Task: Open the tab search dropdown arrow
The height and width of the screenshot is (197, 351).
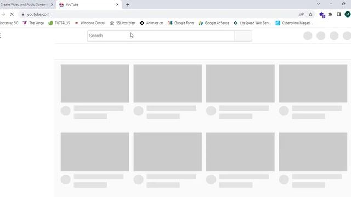Action: click(318, 4)
